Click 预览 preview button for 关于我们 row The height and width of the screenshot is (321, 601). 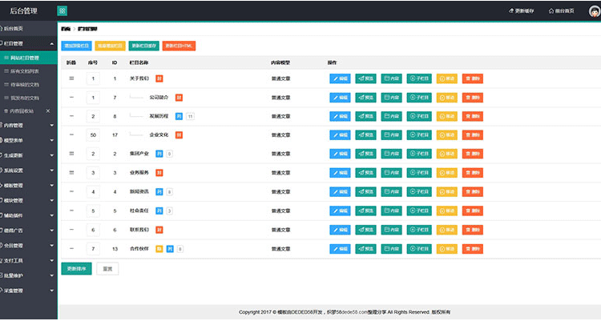[x=365, y=78]
